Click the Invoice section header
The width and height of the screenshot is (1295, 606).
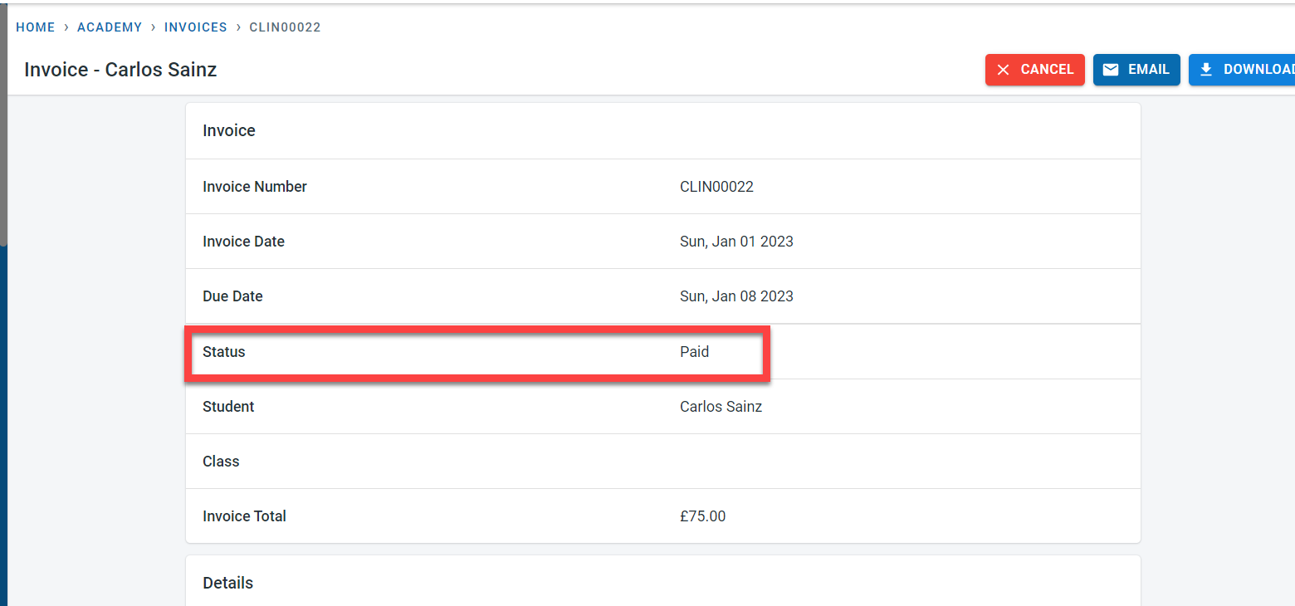(229, 130)
